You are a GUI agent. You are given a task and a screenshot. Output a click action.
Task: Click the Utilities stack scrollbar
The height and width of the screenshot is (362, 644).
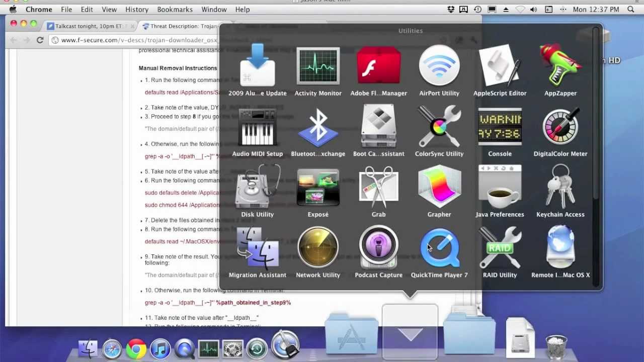coord(596,113)
